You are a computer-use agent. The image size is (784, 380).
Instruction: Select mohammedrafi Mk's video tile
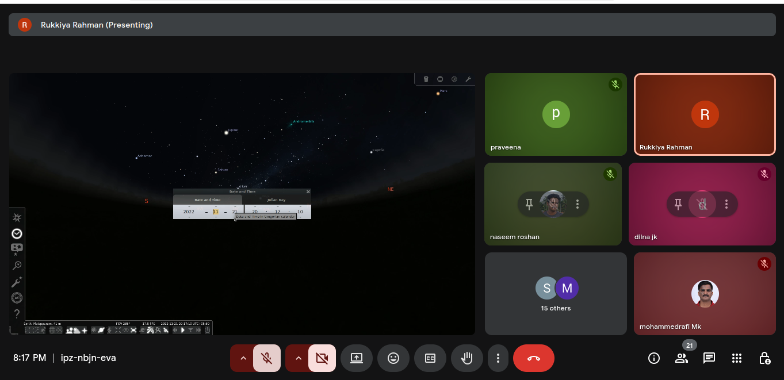[x=705, y=293]
